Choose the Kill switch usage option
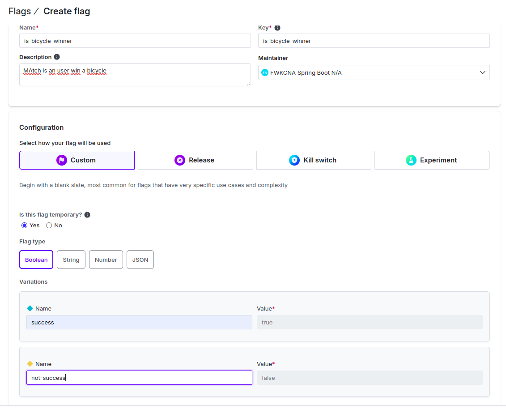Viewport: 506px width, 409px height. coord(314,160)
